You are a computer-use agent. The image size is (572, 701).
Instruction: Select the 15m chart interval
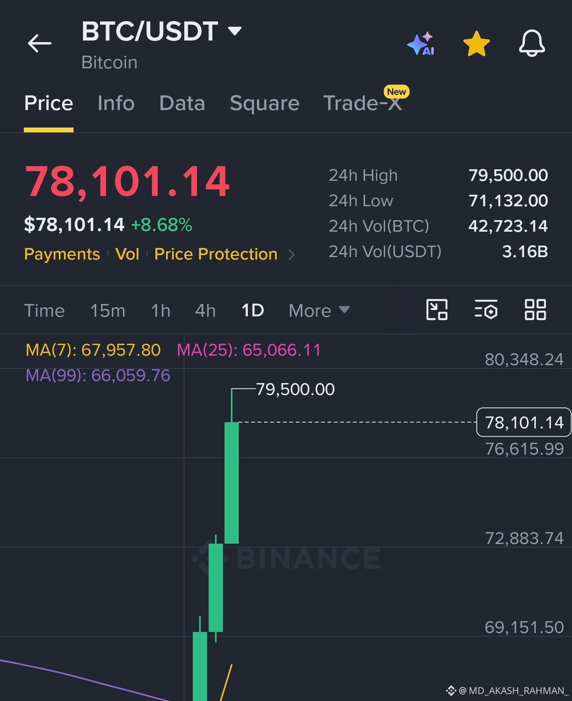108,310
